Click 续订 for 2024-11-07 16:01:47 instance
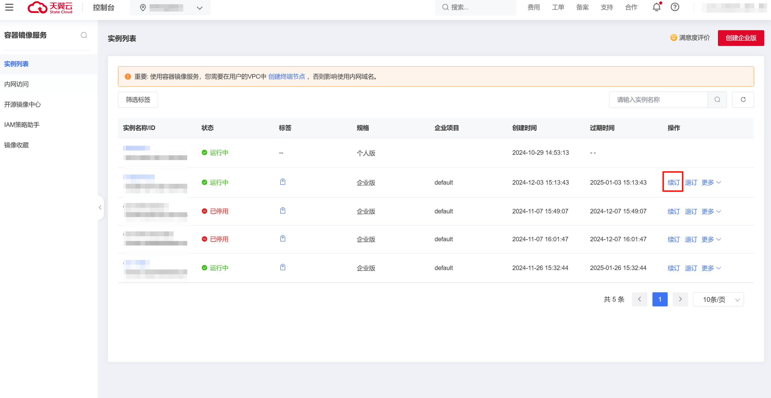Viewport: 771px width, 398px height. pos(673,239)
